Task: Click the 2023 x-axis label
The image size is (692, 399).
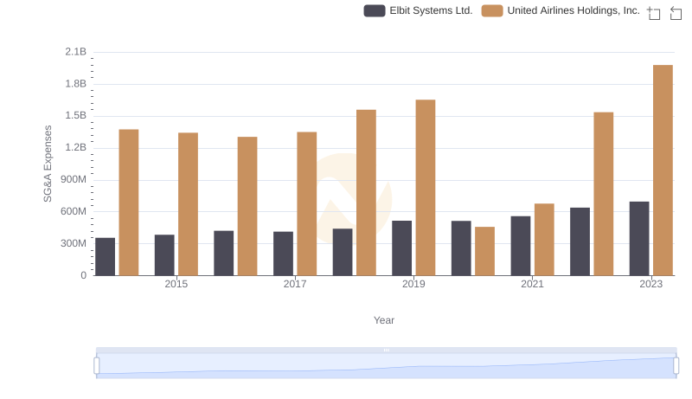Action: click(x=651, y=284)
